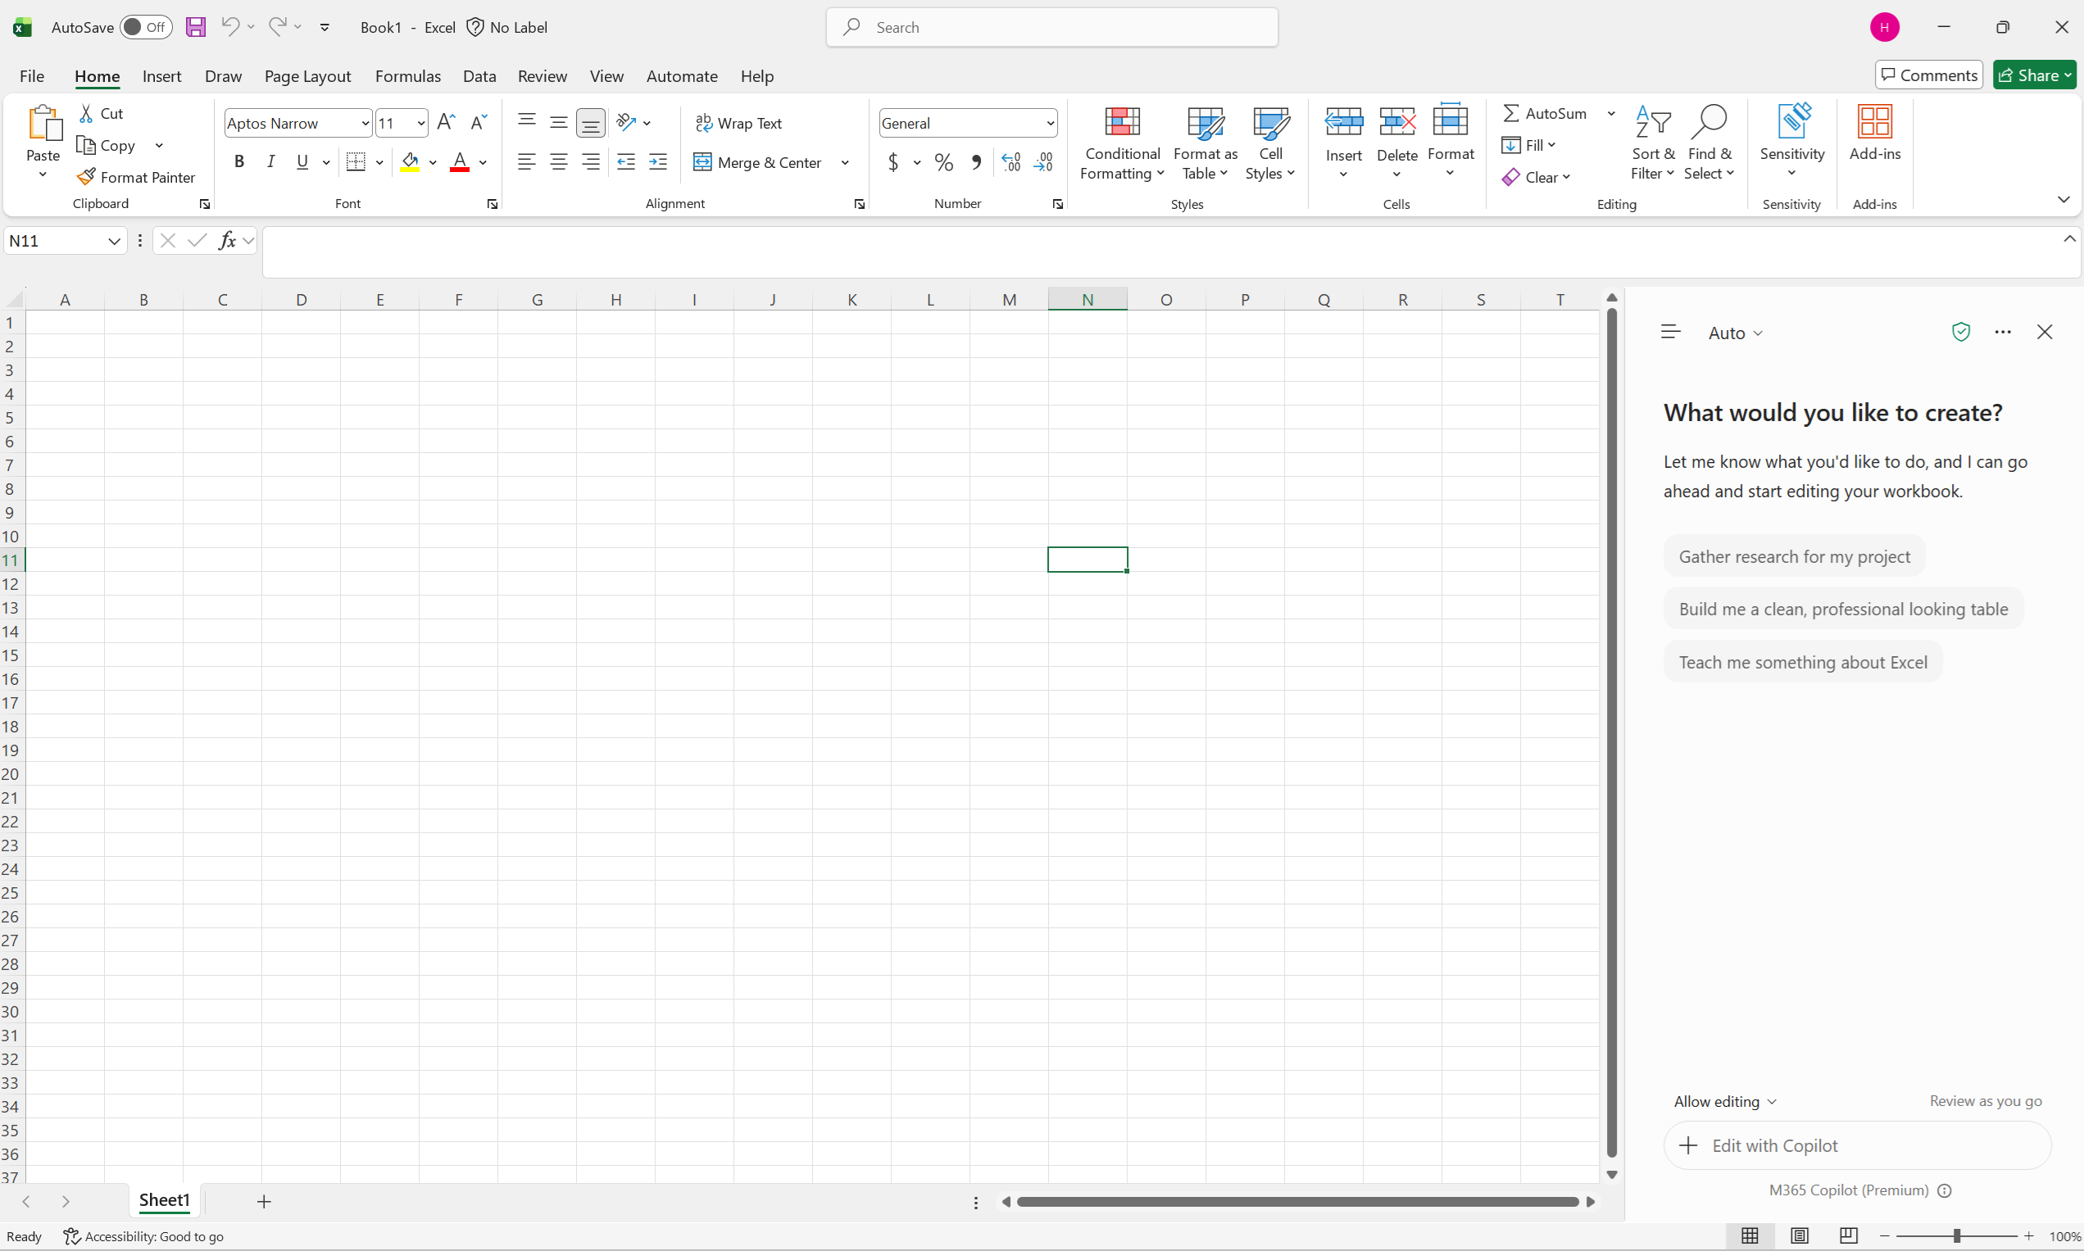
Task: Apply Comma Style number format
Action: click(x=976, y=162)
